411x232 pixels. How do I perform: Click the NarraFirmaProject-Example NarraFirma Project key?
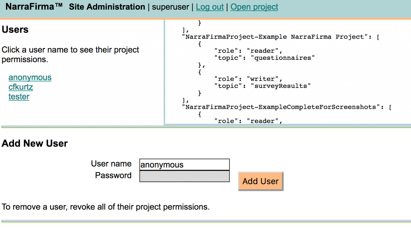pyautogui.click(x=277, y=37)
